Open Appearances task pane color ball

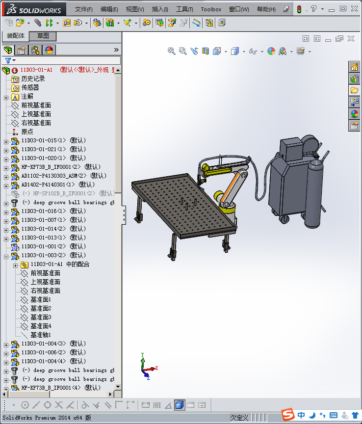point(354,113)
